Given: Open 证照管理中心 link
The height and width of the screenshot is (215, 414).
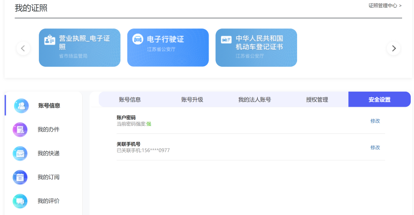Looking at the screenshot, I should [385, 6].
